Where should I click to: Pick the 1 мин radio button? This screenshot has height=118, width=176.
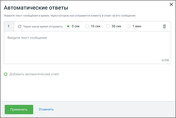point(129,26)
